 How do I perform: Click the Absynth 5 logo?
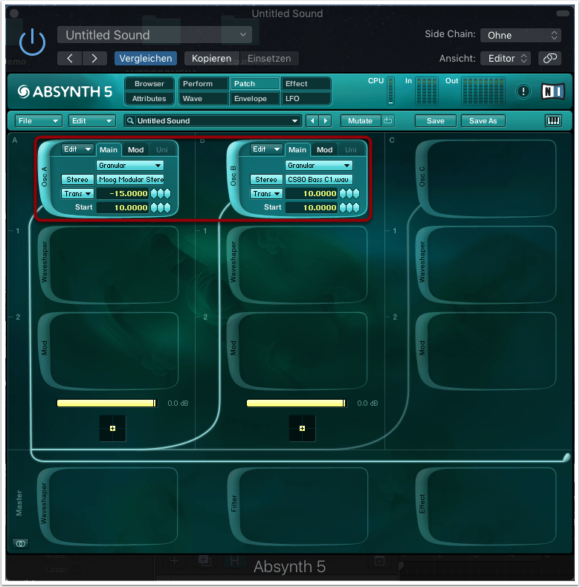point(64,91)
